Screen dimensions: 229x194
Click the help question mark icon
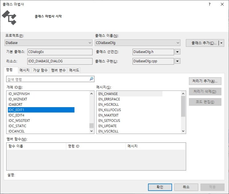210,4
